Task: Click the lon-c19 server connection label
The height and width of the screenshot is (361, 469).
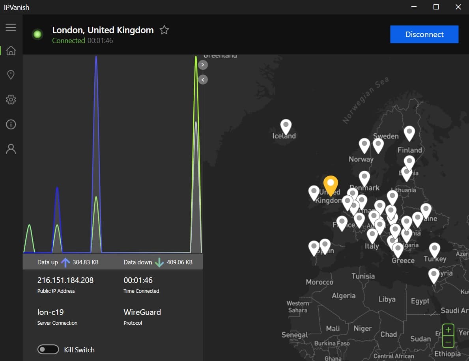Action: (x=50, y=312)
